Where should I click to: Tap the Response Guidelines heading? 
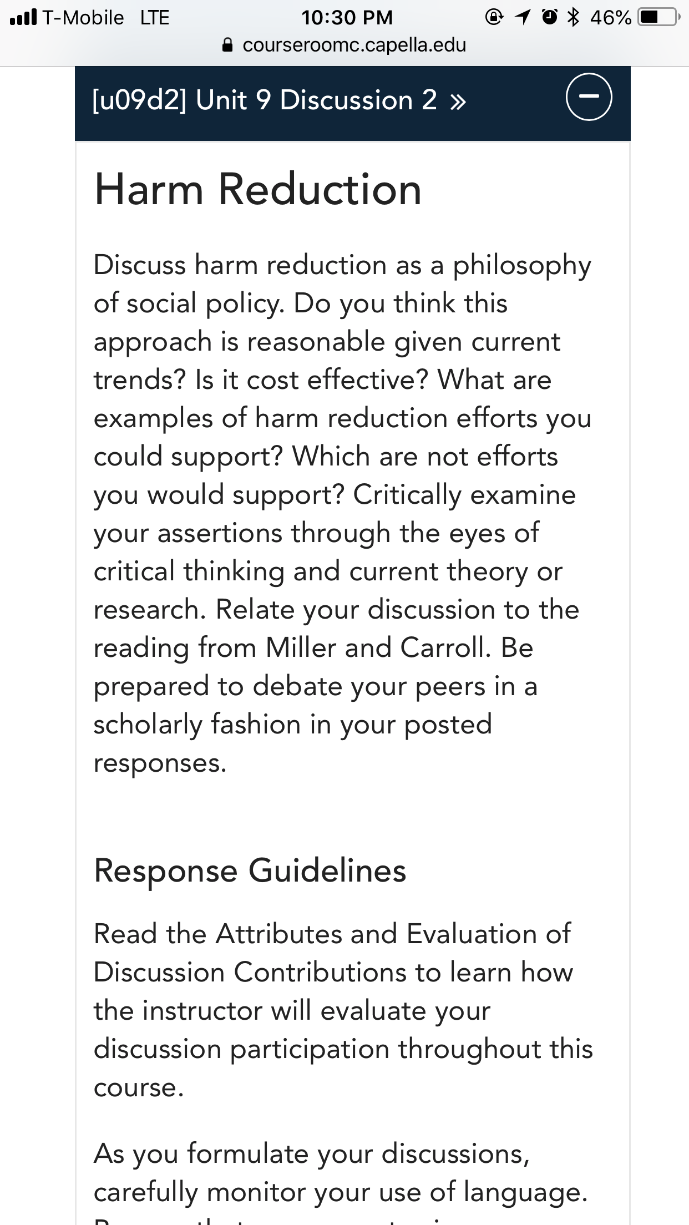click(250, 870)
